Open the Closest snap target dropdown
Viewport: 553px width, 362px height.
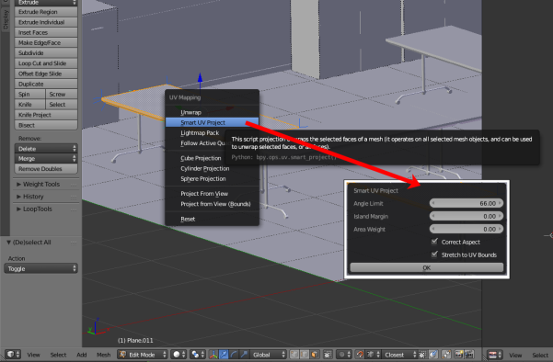[x=399, y=355]
